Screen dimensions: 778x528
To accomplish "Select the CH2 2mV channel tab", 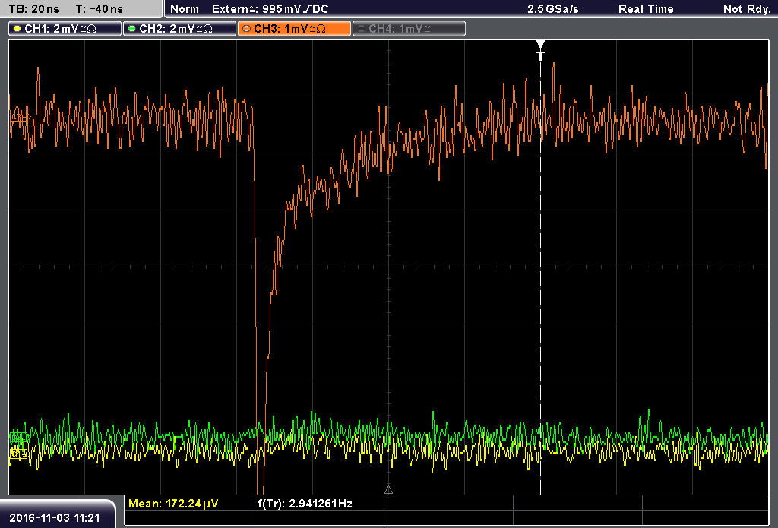I will coord(179,29).
